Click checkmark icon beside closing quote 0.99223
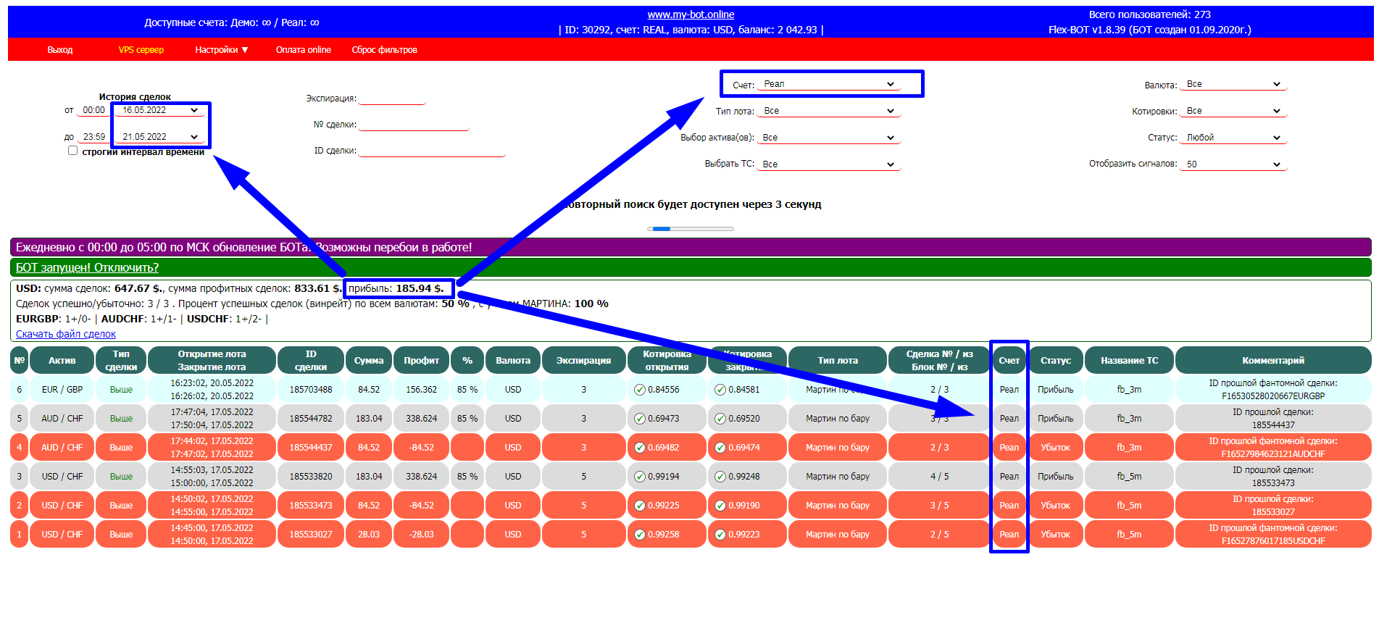Viewport: 1379px width, 644px height. point(720,535)
